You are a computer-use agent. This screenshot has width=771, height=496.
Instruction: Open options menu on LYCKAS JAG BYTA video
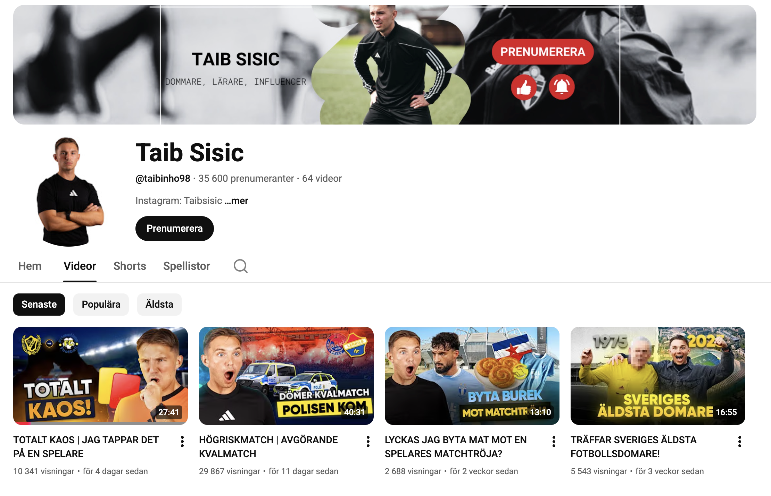click(x=554, y=442)
